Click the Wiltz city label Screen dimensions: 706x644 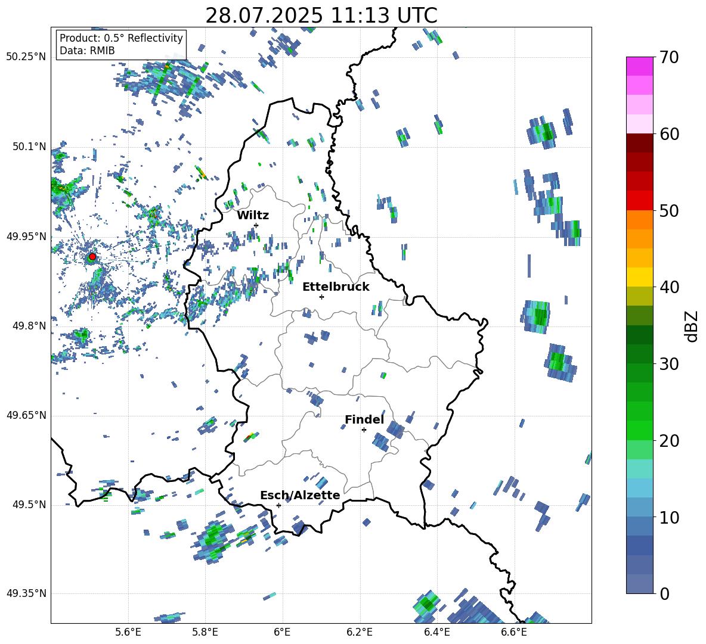point(253,216)
